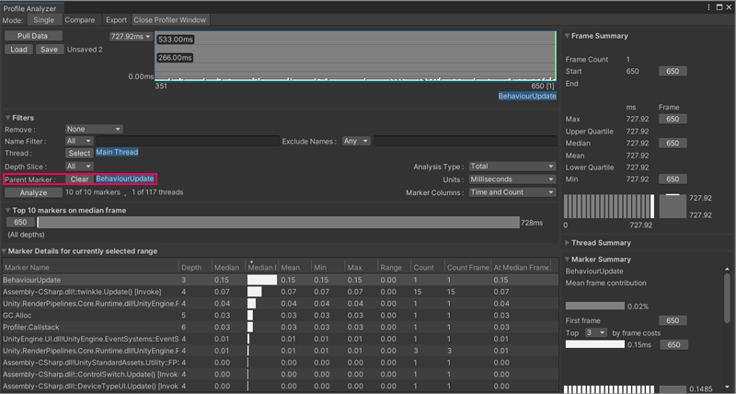Select Single mode
The height and width of the screenshot is (394, 736).
(x=43, y=19)
